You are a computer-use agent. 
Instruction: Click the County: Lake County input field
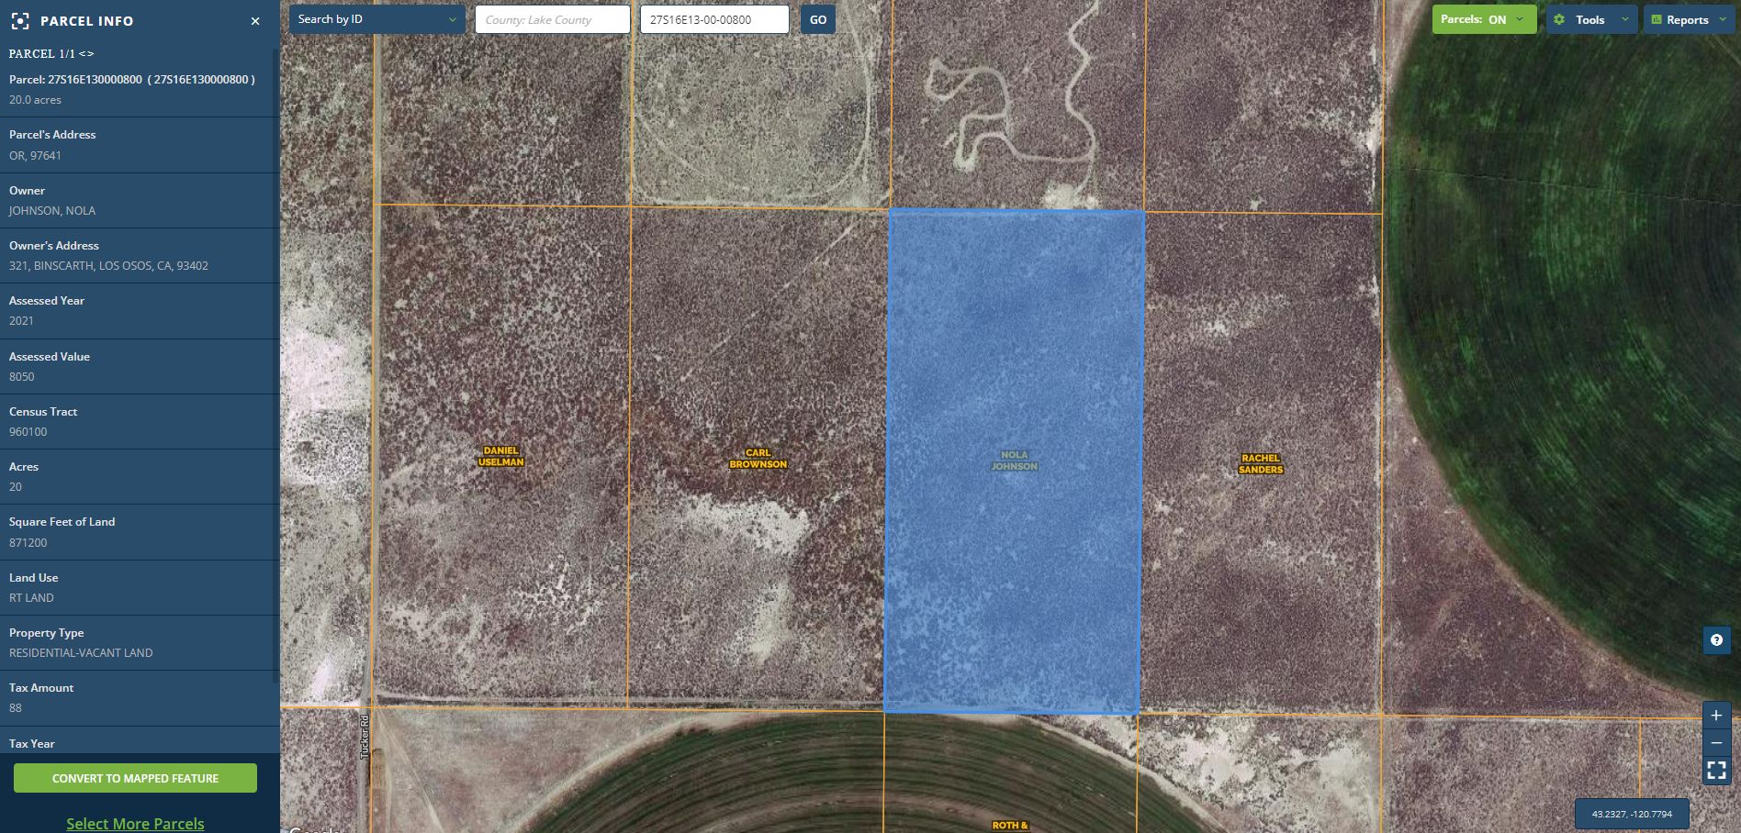[x=552, y=18]
